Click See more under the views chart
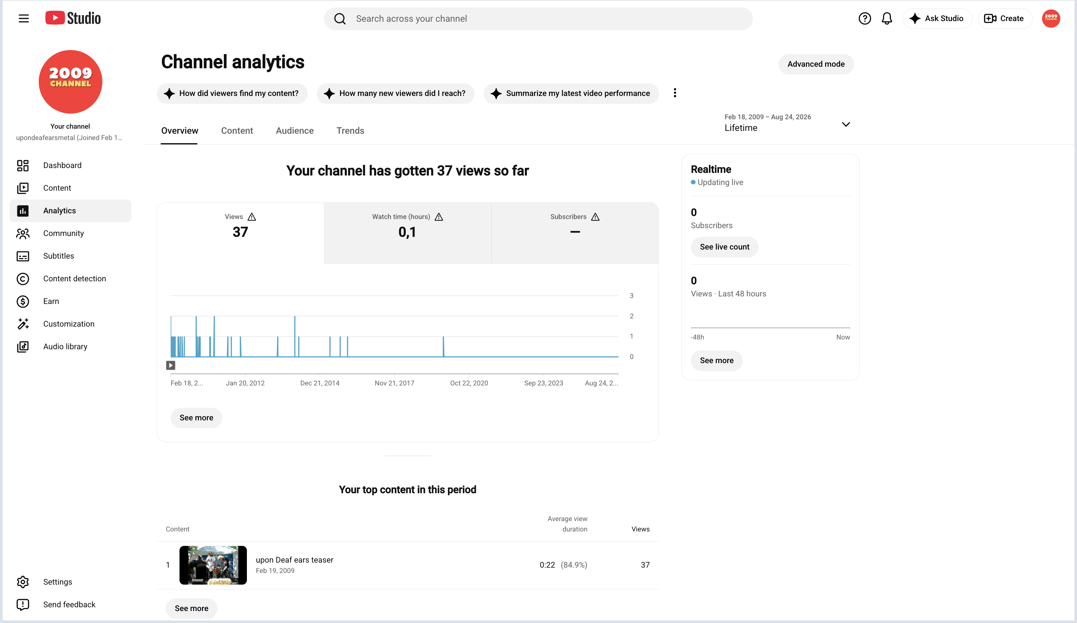Screen dimensions: 1077x623 click(x=196, y=418)
